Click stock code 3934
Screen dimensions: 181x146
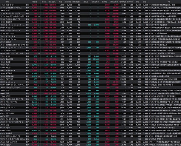(2, 102)
